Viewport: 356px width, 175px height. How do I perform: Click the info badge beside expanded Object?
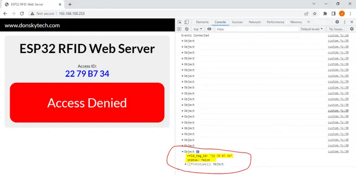click(x=197, y=152)
